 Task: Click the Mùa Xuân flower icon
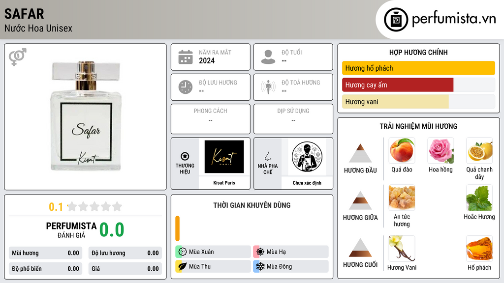tap(183, 252)
